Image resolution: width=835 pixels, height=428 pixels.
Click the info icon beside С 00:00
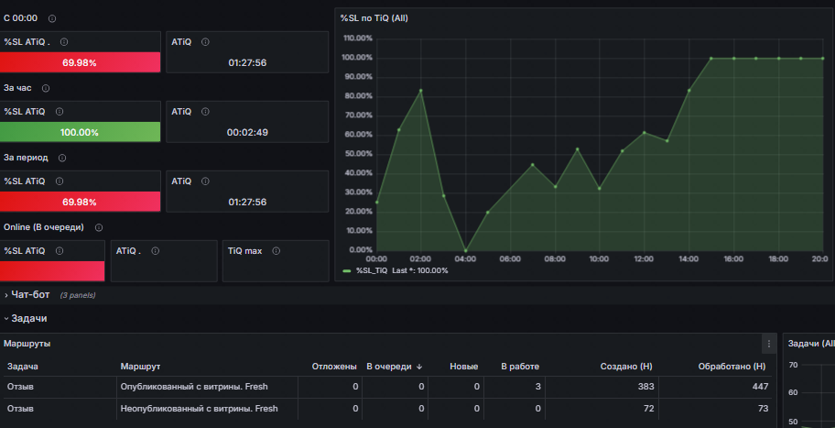(52, 18)
